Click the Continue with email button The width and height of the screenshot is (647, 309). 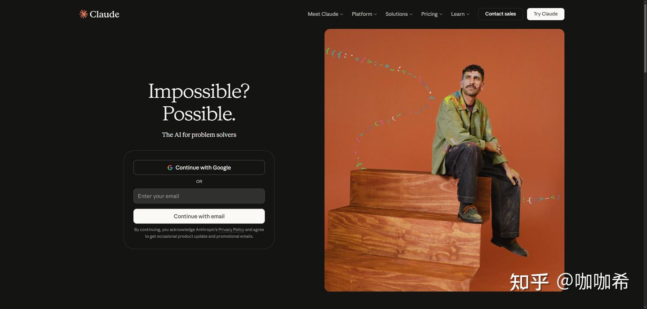pyautogui.click(x=199, y=216)
